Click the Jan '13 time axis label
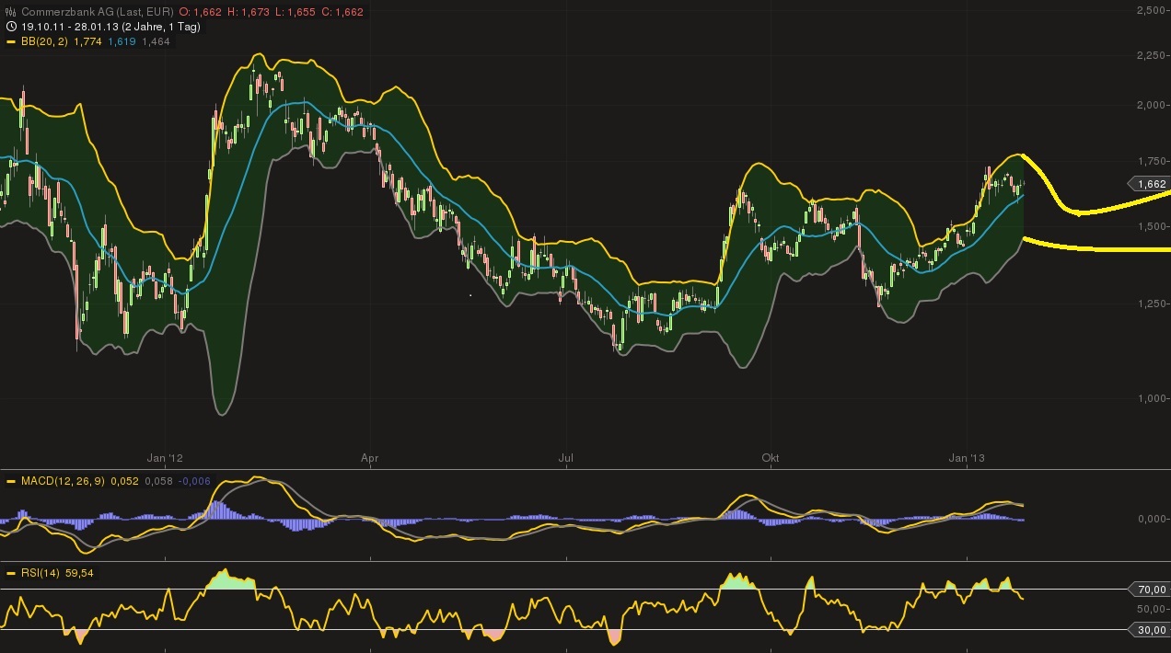 [967, 457]
